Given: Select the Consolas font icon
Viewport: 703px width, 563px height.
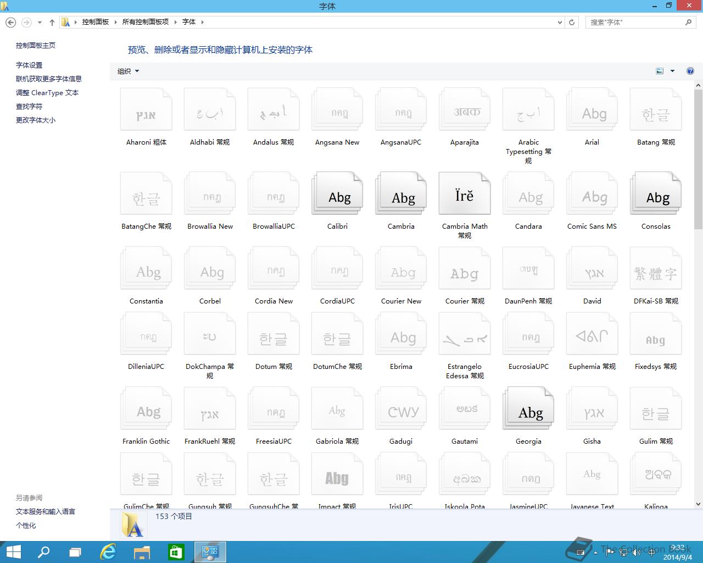Looking at the screenshot, I should pyautogui.click(x=656, y=194).
